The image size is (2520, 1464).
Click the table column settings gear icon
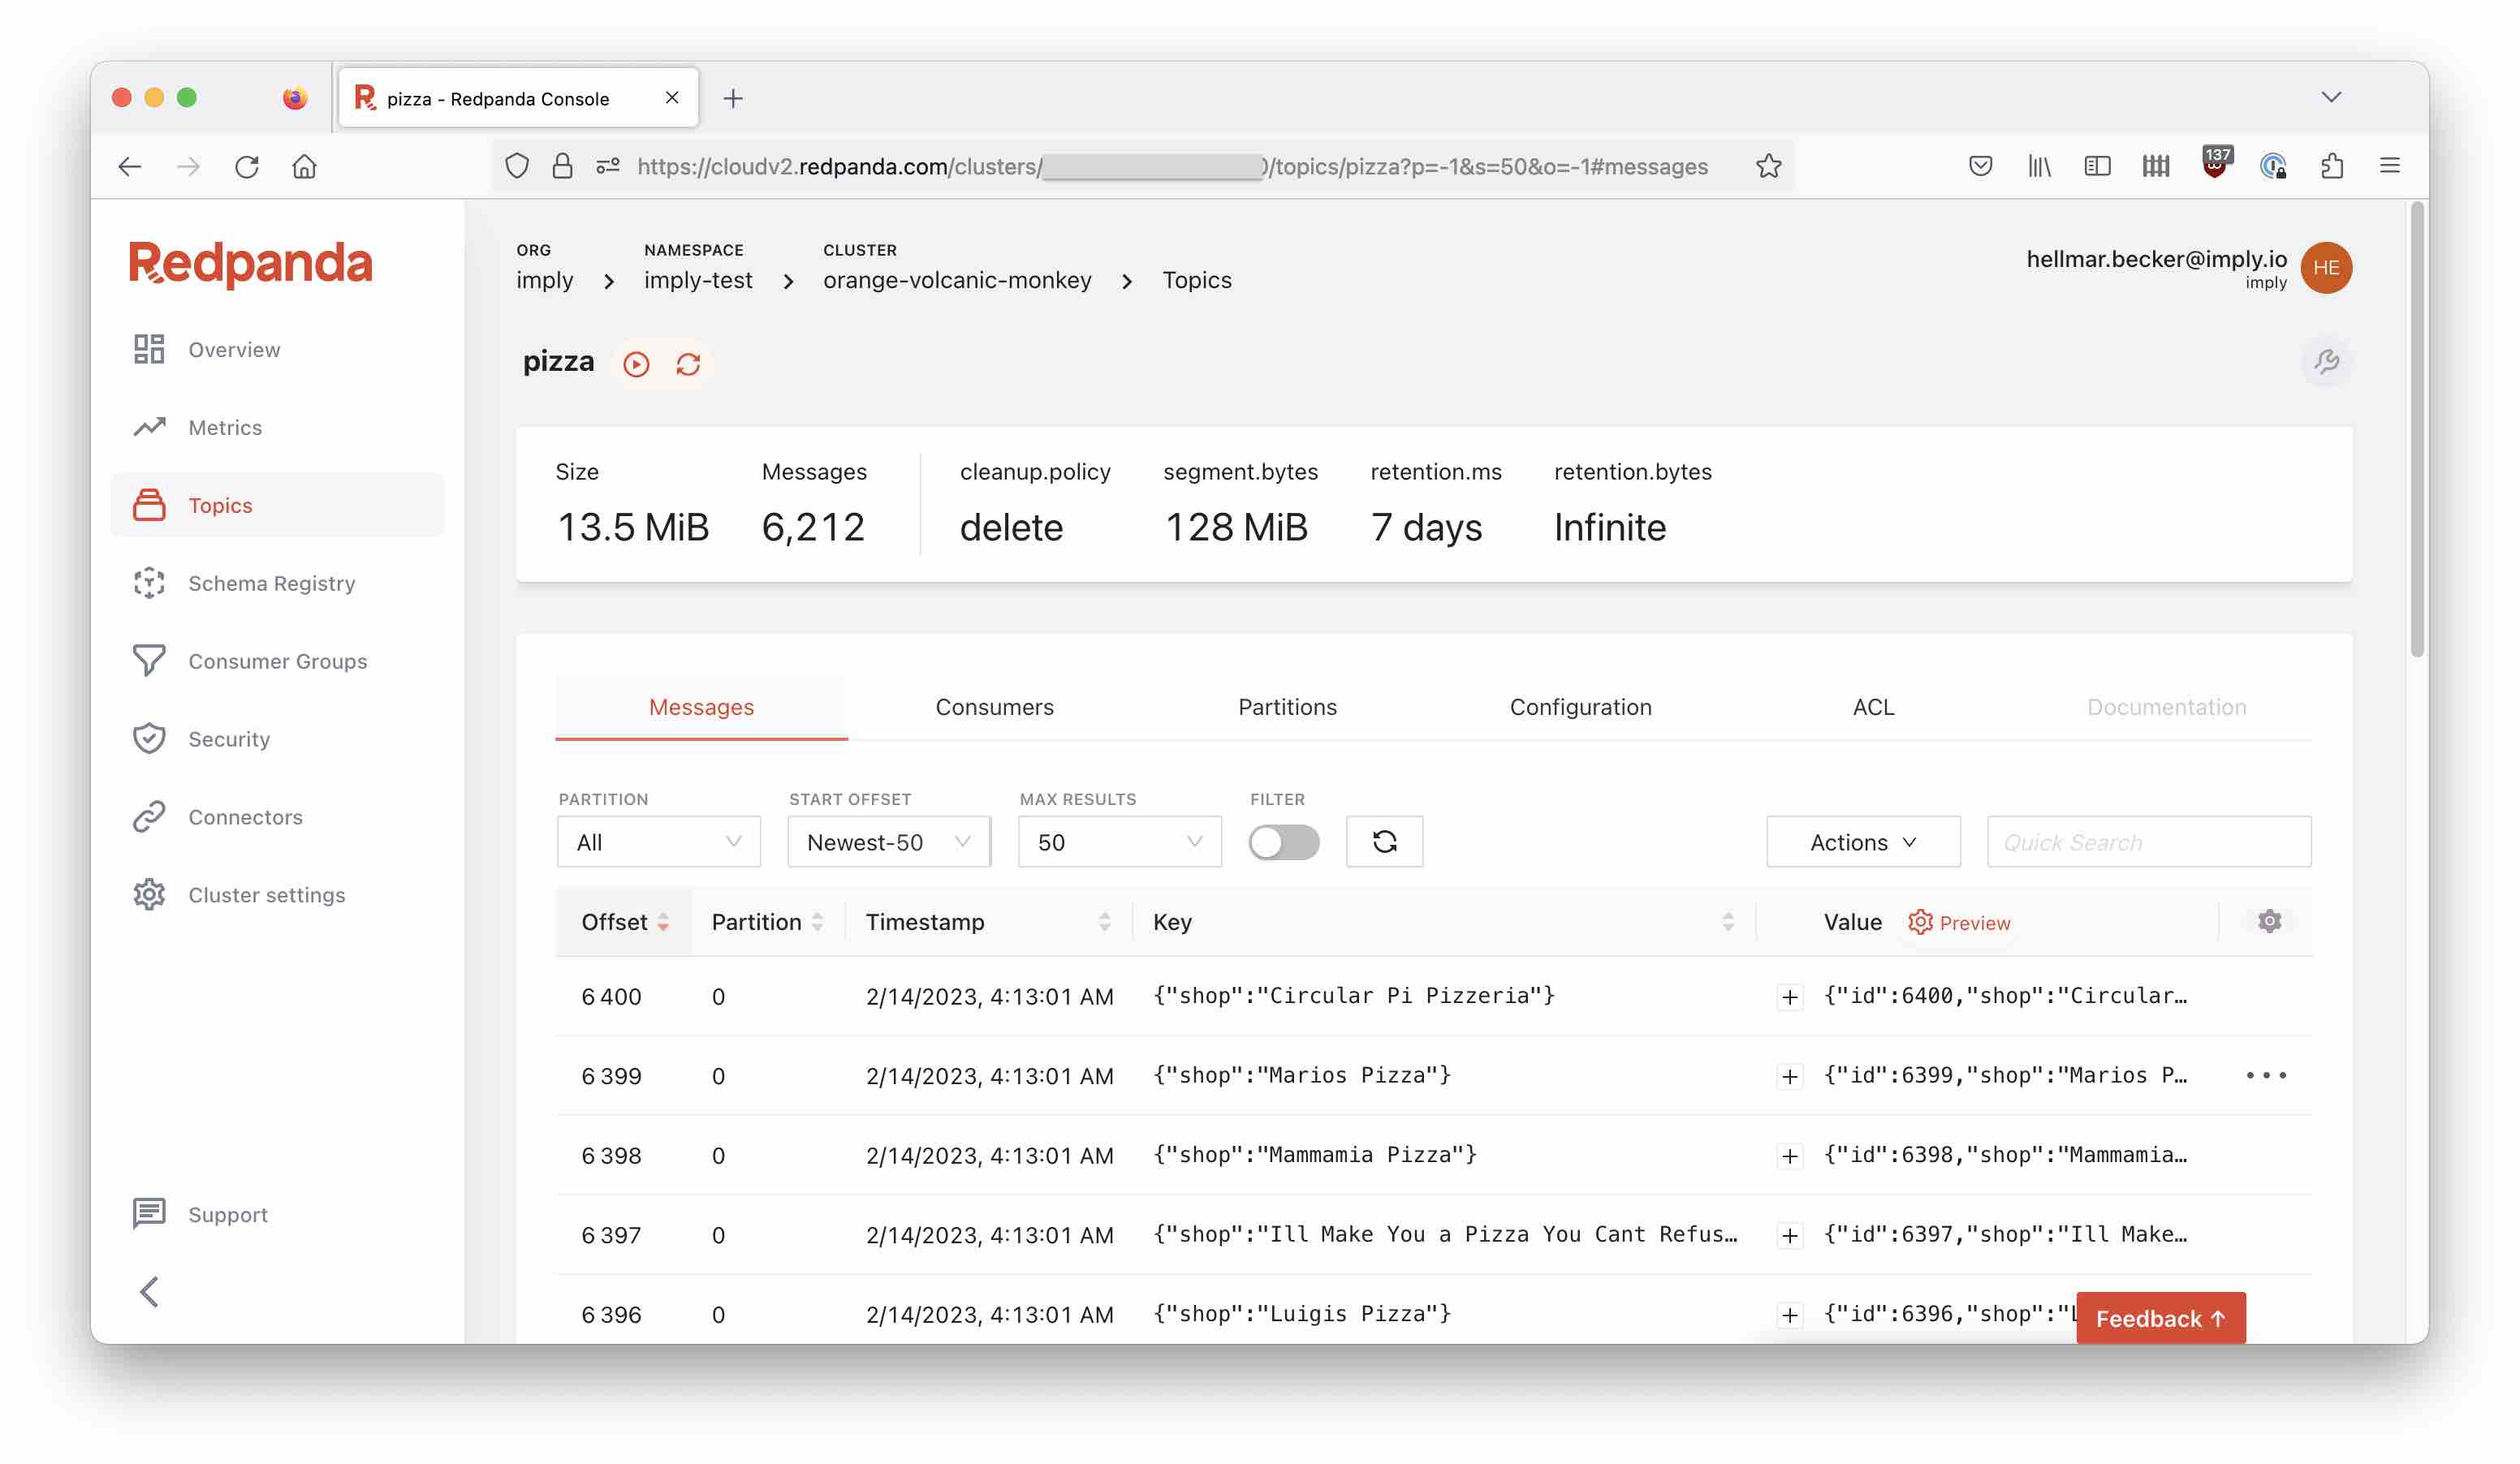2269,921
